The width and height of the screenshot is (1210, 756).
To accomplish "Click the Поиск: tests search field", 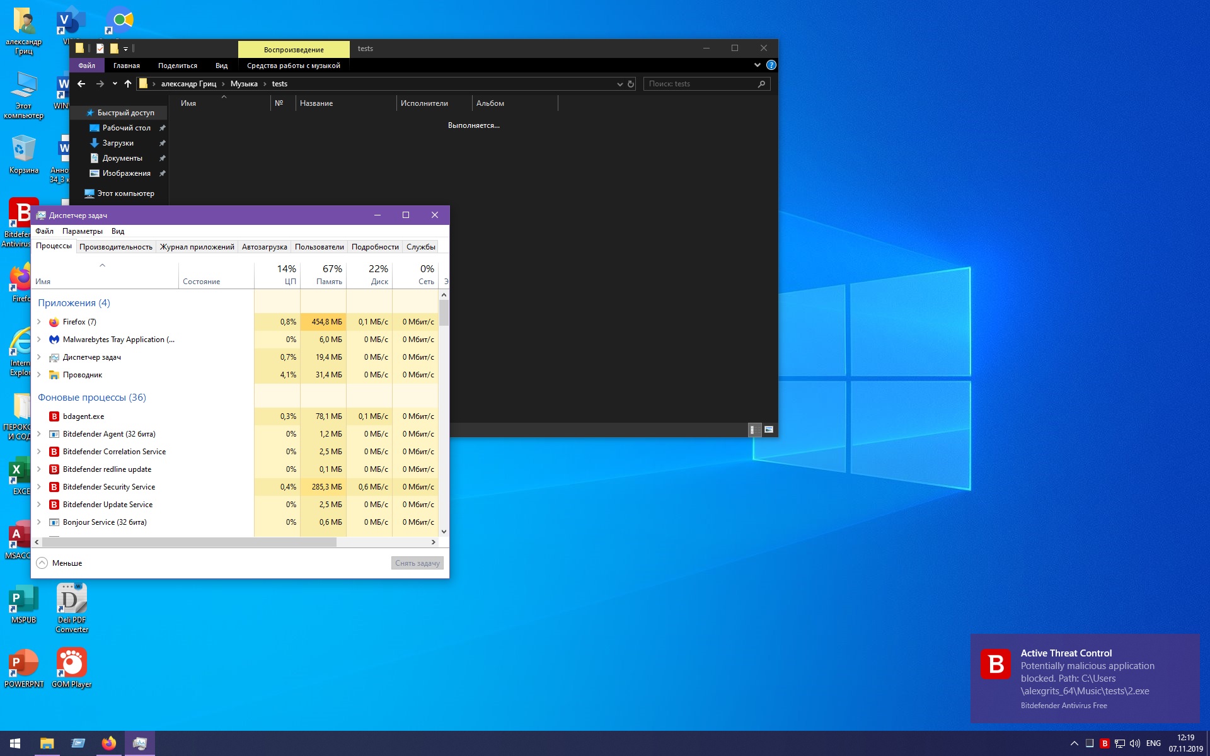I will (x=700, y=84).
